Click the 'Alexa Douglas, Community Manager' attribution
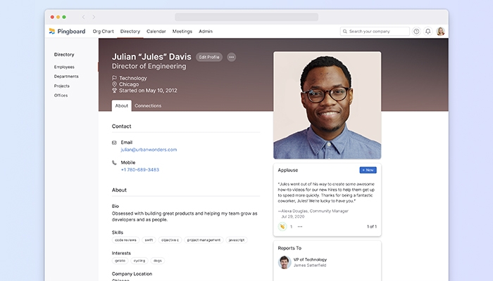This screenshot has height=281, width=493. (x=315, y=211)
